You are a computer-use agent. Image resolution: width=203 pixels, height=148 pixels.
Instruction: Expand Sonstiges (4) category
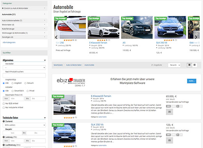(x=45, y=37)
